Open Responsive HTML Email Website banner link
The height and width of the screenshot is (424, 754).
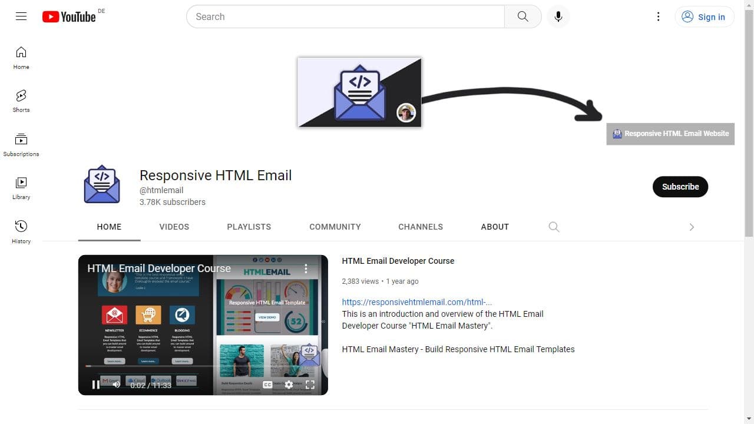(670, 134)
